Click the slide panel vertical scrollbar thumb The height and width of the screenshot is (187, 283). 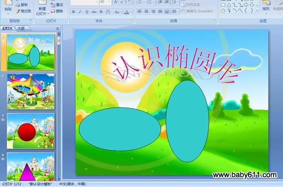click(58, 41)
